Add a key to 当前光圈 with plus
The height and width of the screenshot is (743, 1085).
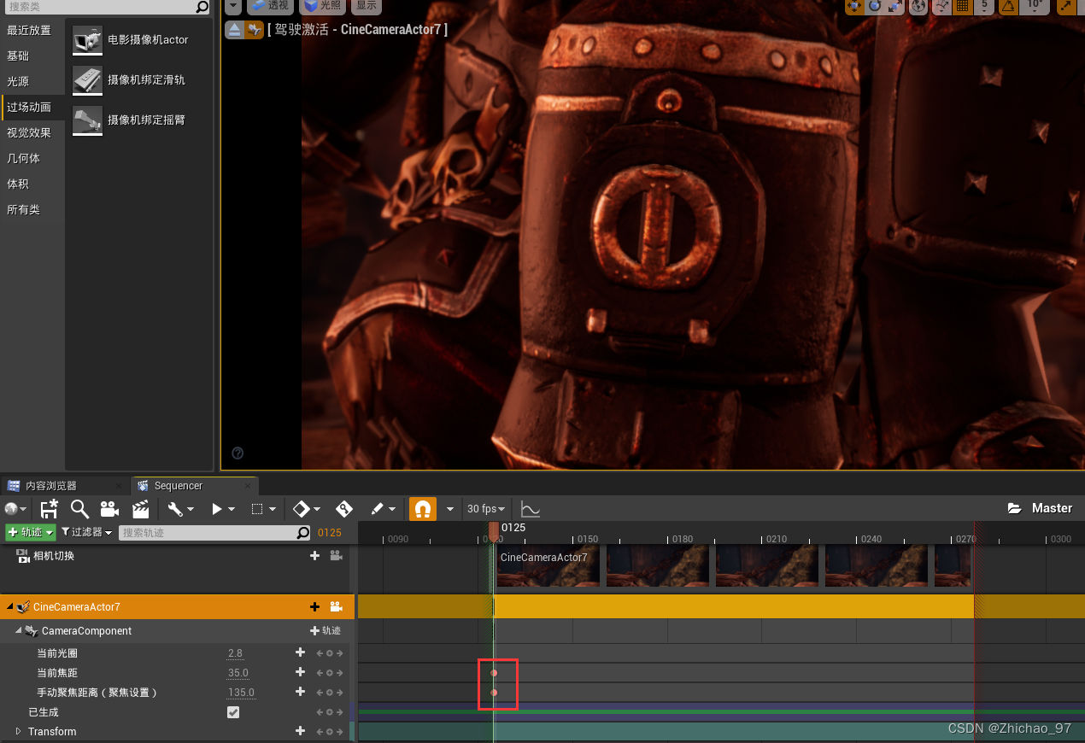(x=300, y=653)
